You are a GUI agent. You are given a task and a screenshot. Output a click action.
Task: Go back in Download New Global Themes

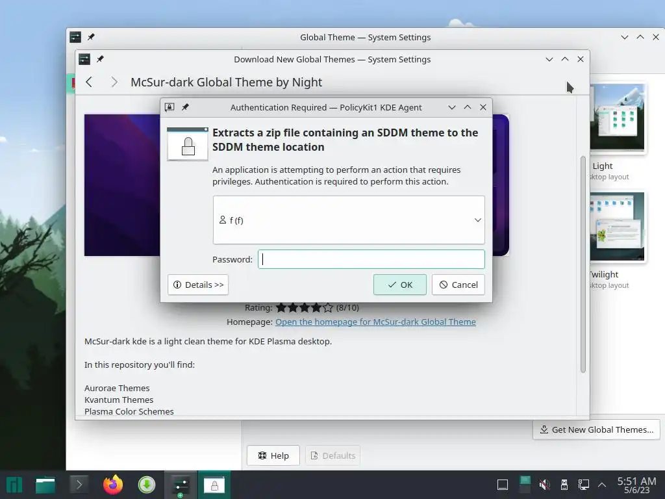tap(89, 82)
